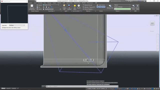This screenshot has width=160, height=90.
Task: Expand the Materials panel
Action: 88,11
